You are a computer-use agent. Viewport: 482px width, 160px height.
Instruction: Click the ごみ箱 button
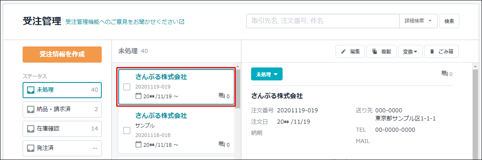(441, 52)
